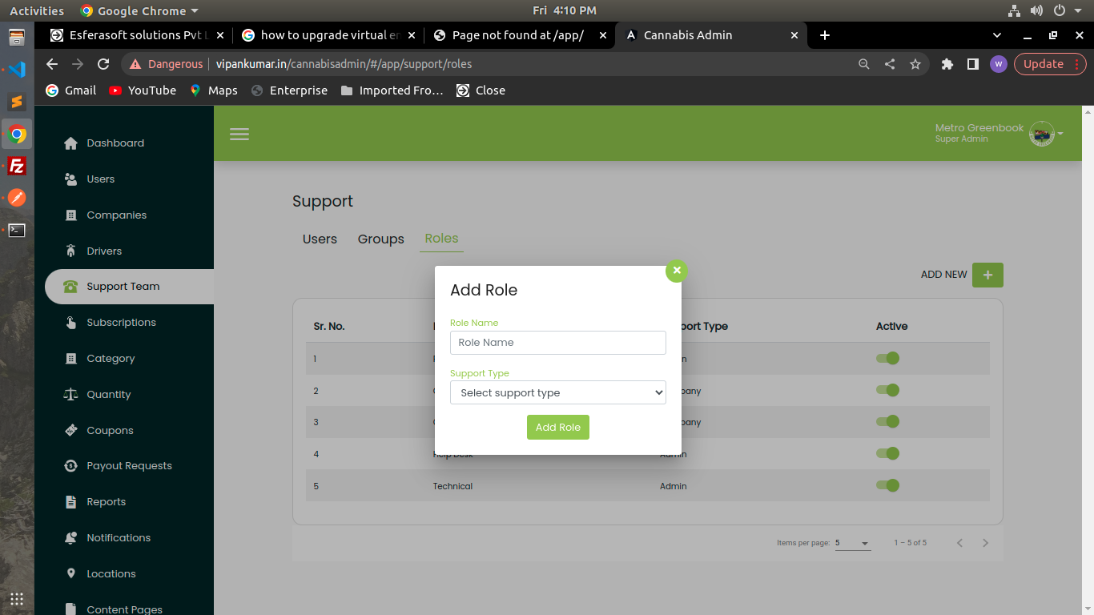Disable Active switch for Technical role
1094x615 pixels.
pyautogui.click(x=888, y=485)
